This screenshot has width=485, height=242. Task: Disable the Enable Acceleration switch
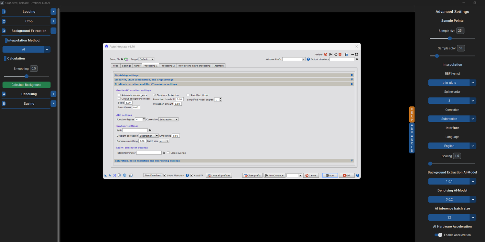pos(438,235)
